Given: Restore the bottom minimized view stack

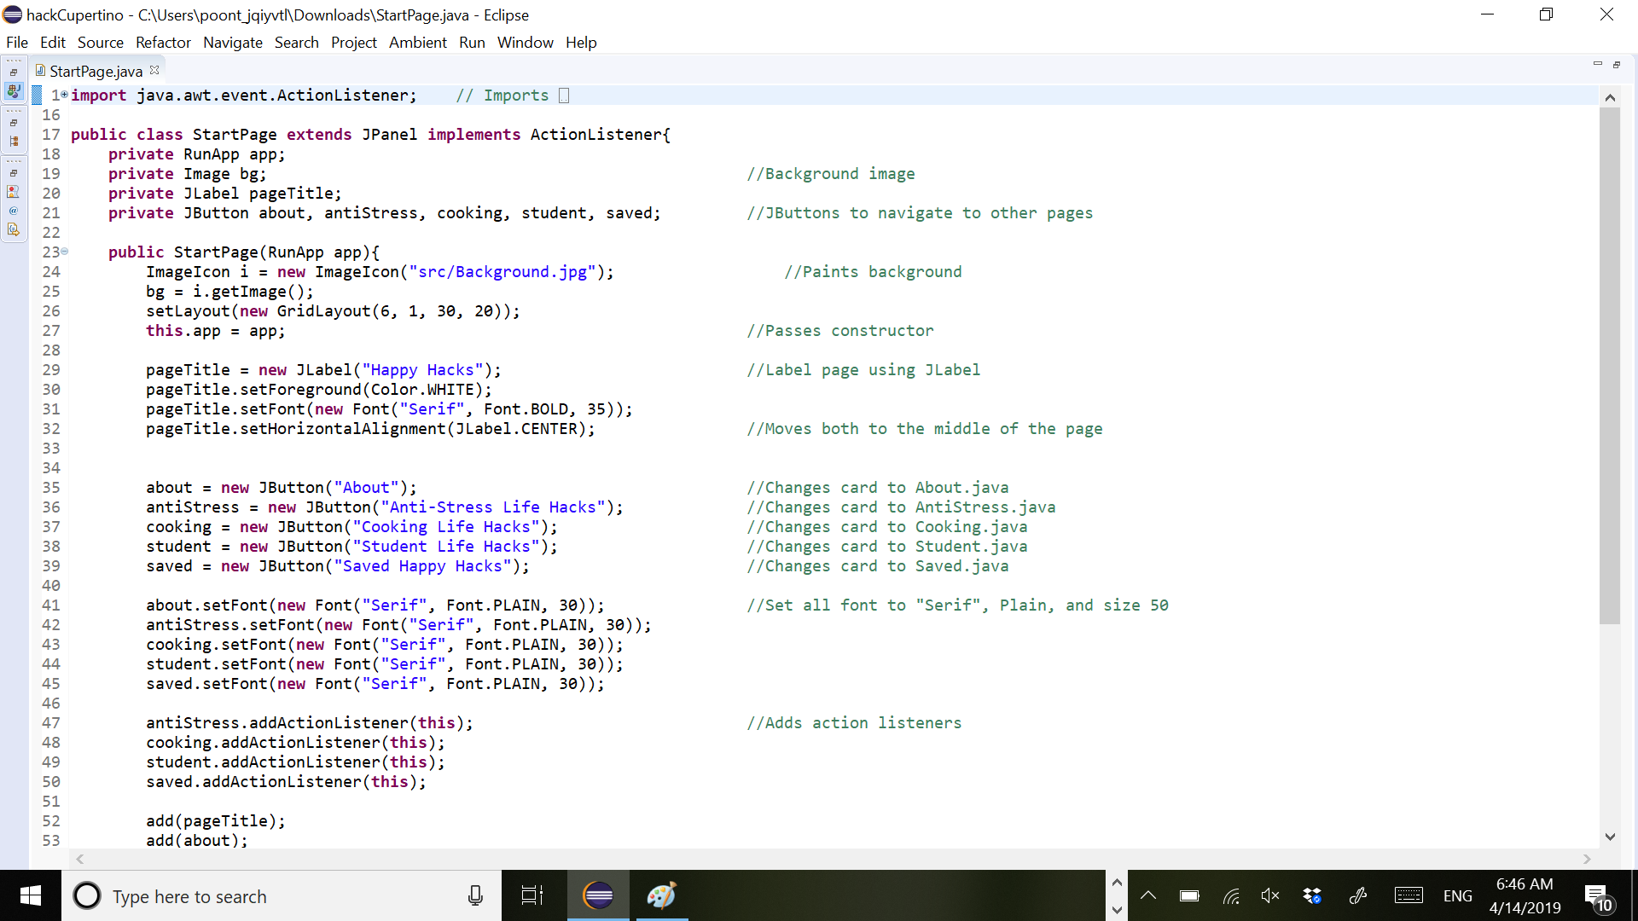Looking at the screenshot, I should 14,173.
